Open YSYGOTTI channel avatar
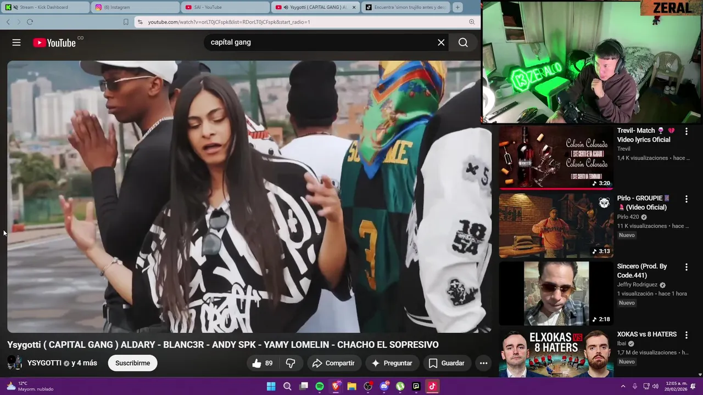This screenshot has height=395, width=703. click(15, 363)
